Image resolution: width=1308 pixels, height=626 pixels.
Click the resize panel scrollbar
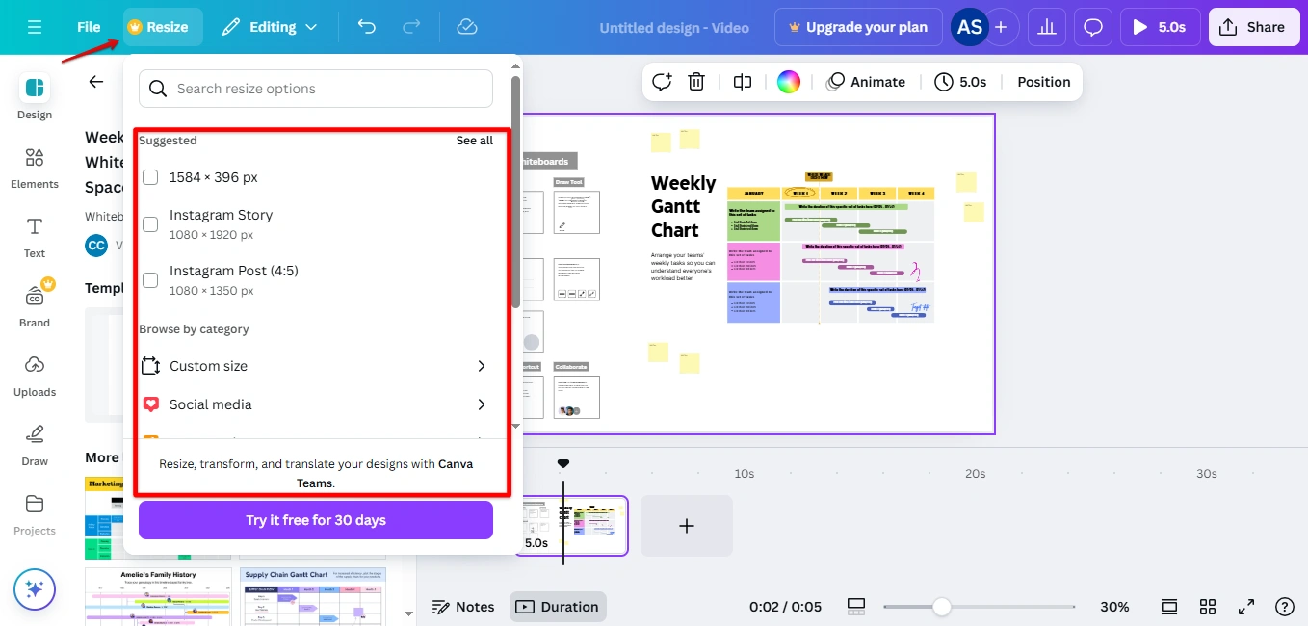(515, 193)
